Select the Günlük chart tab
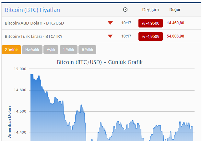Image resolution: width=202 pixels, height=141 pixels. (11, 49)
